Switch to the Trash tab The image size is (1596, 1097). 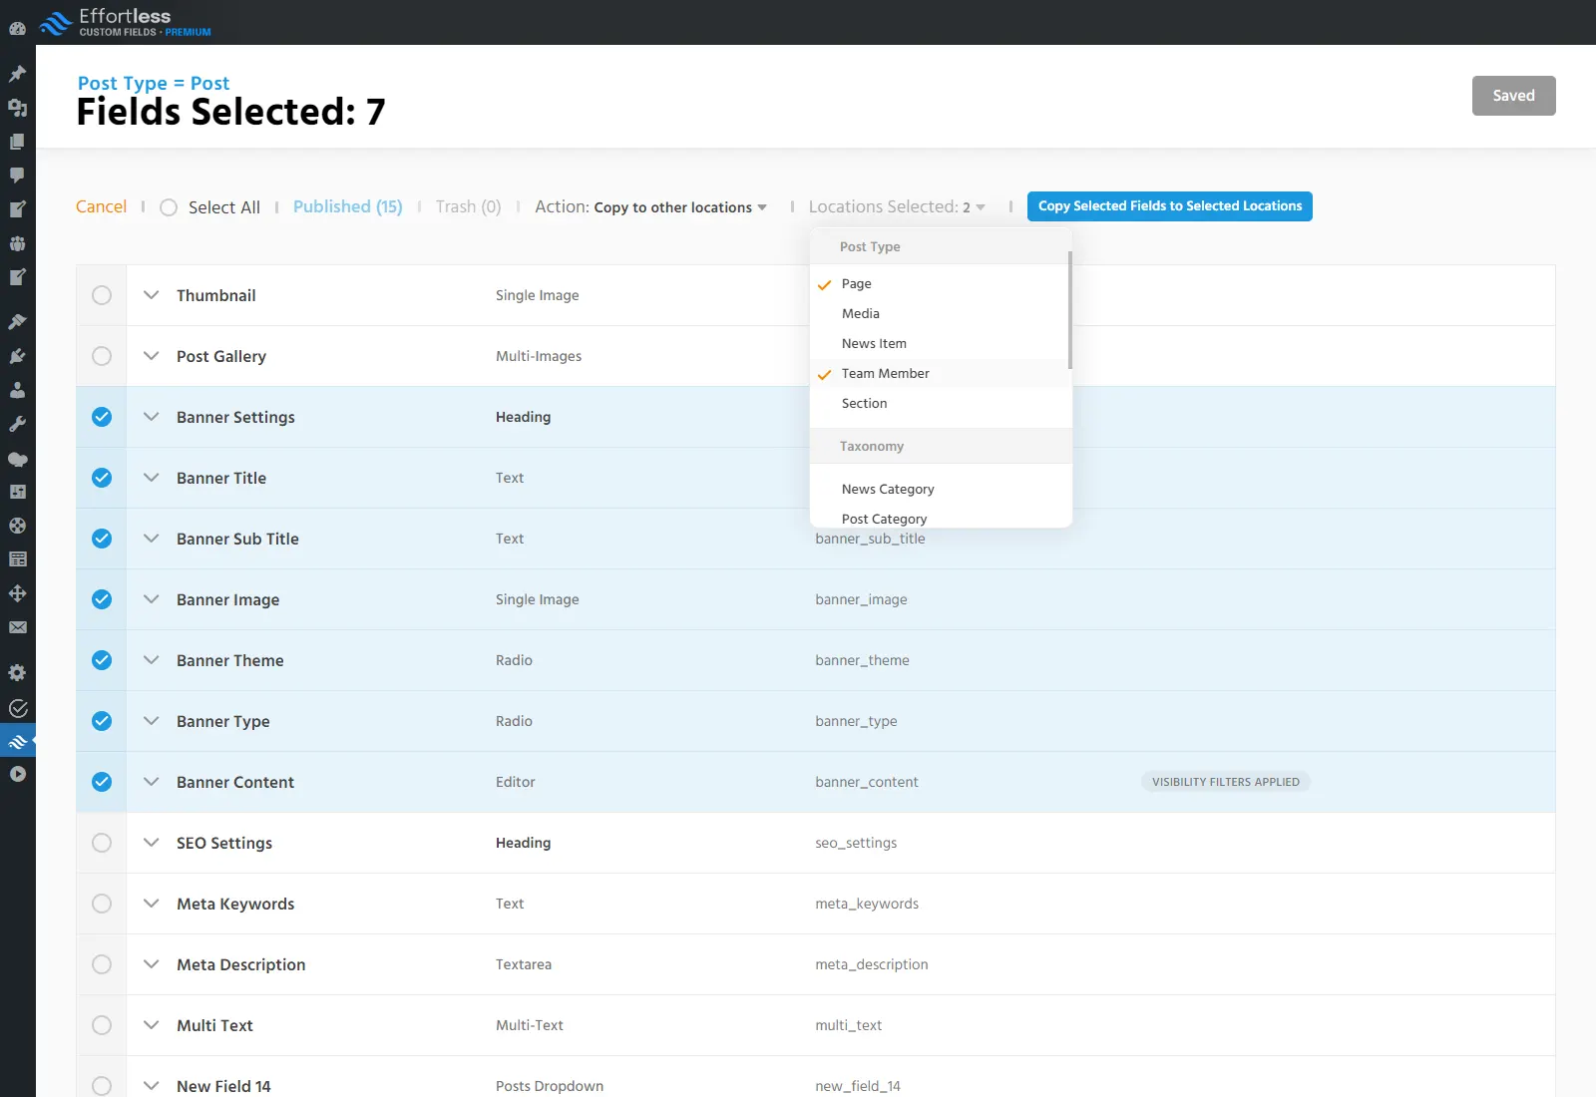click(467, 206)
